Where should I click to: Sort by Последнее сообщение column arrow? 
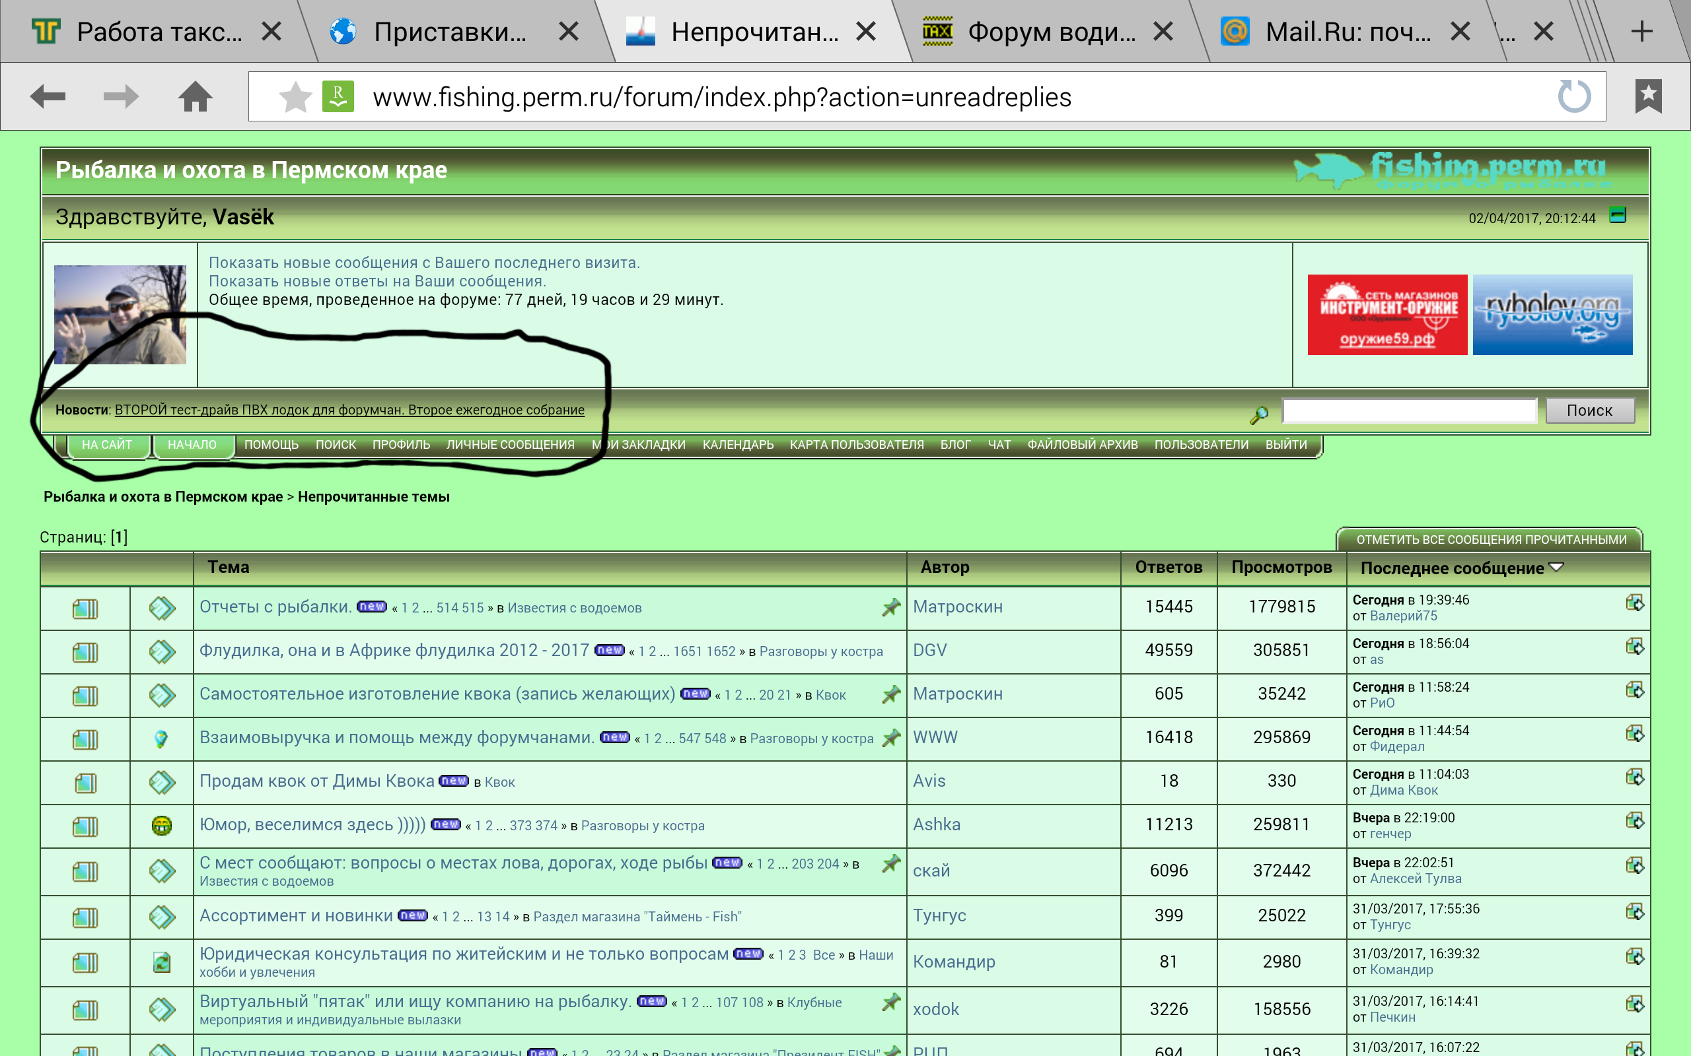(x=1556, y=566)
